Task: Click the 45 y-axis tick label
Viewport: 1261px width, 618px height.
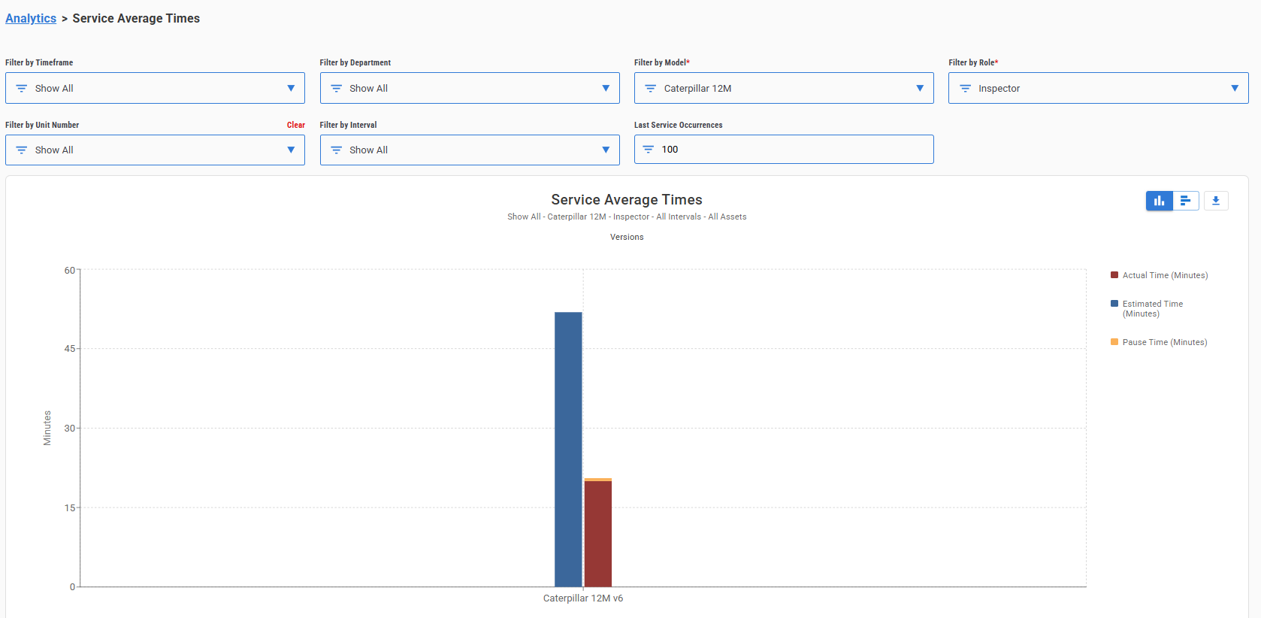Action: pos(70,349)
